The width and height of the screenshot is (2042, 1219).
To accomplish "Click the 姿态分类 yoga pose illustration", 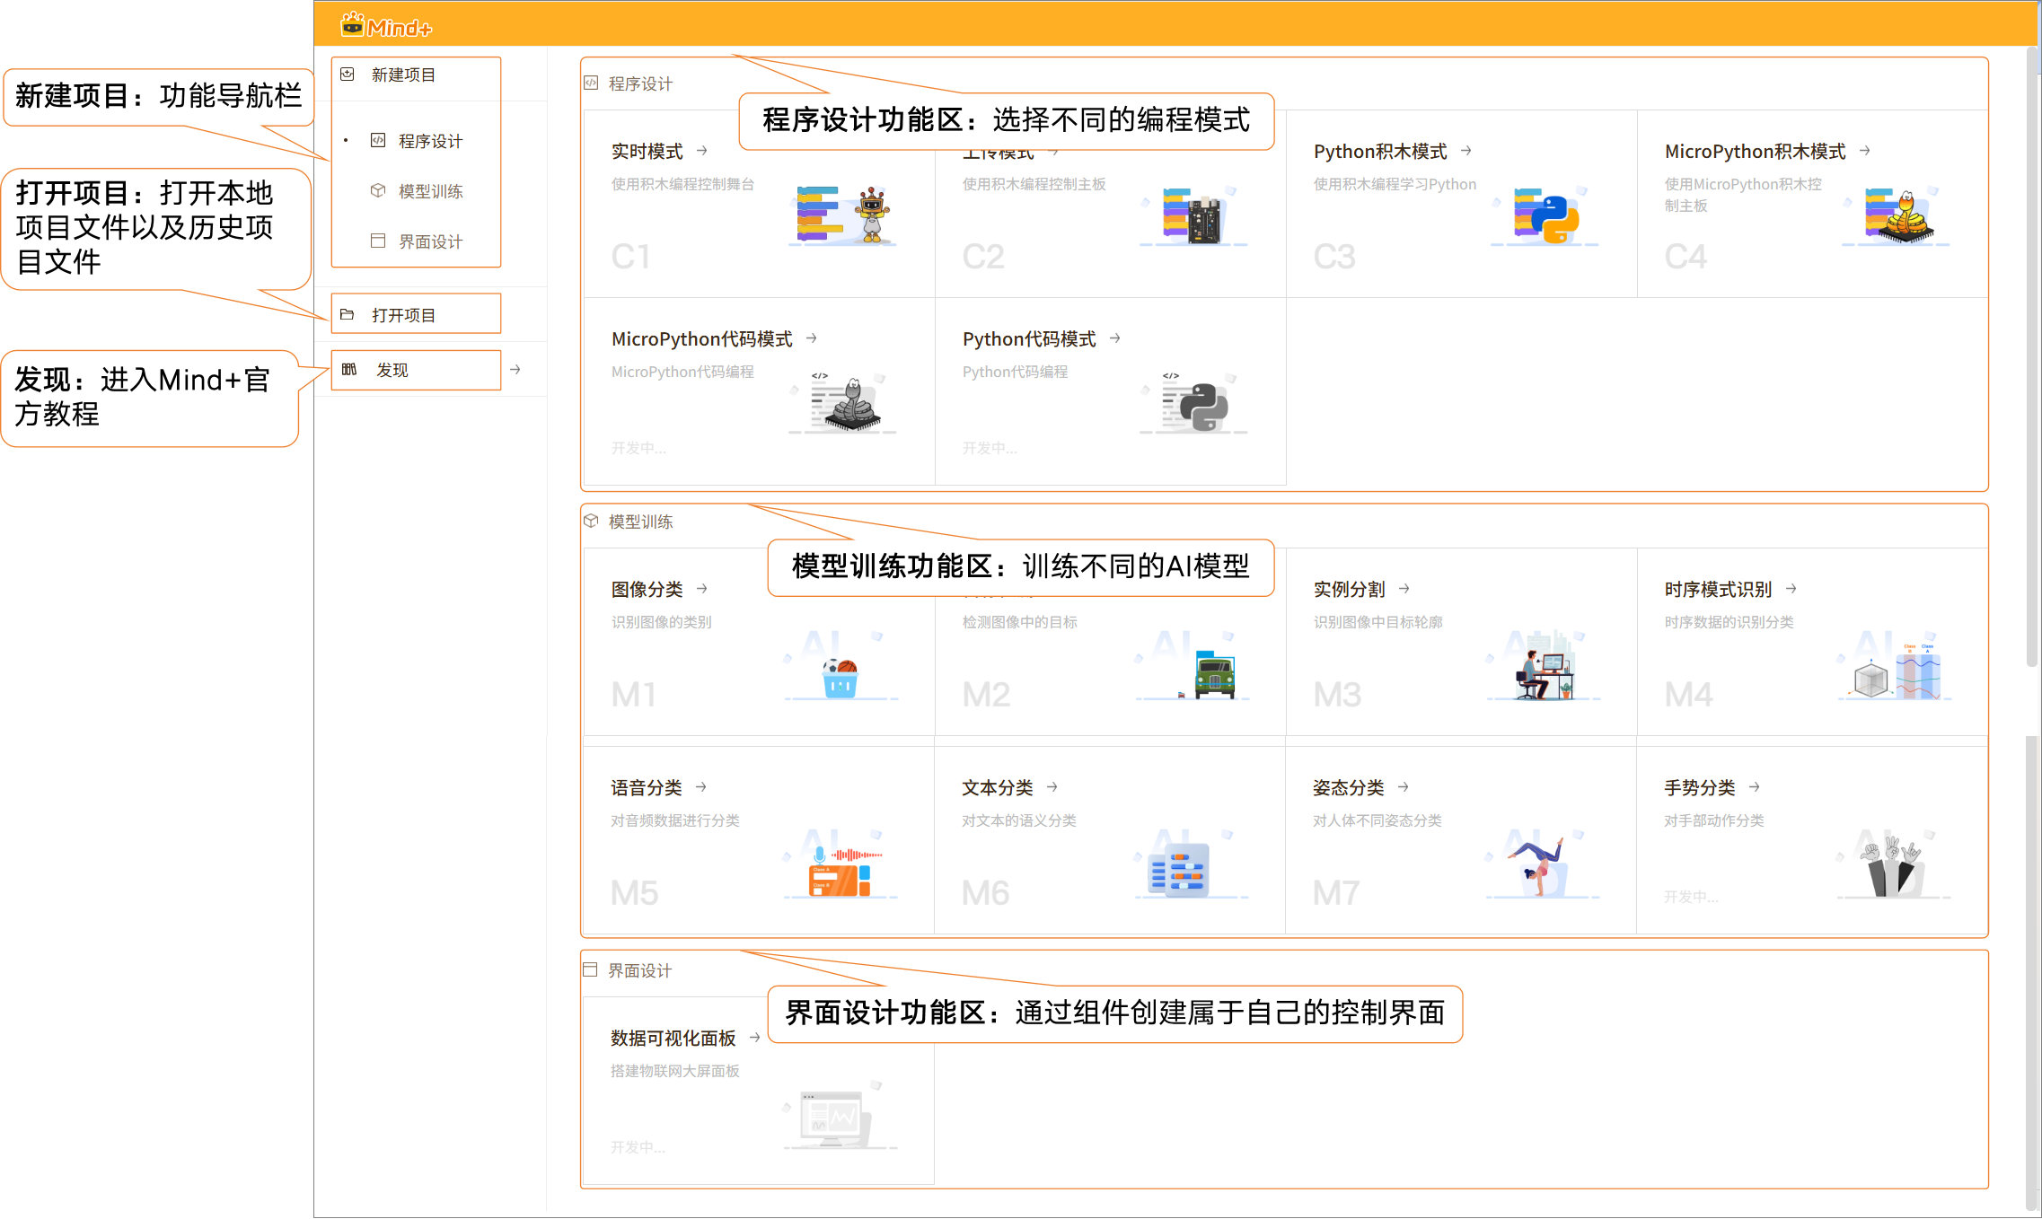I will pyautogui.click(x=1541, y=866).
